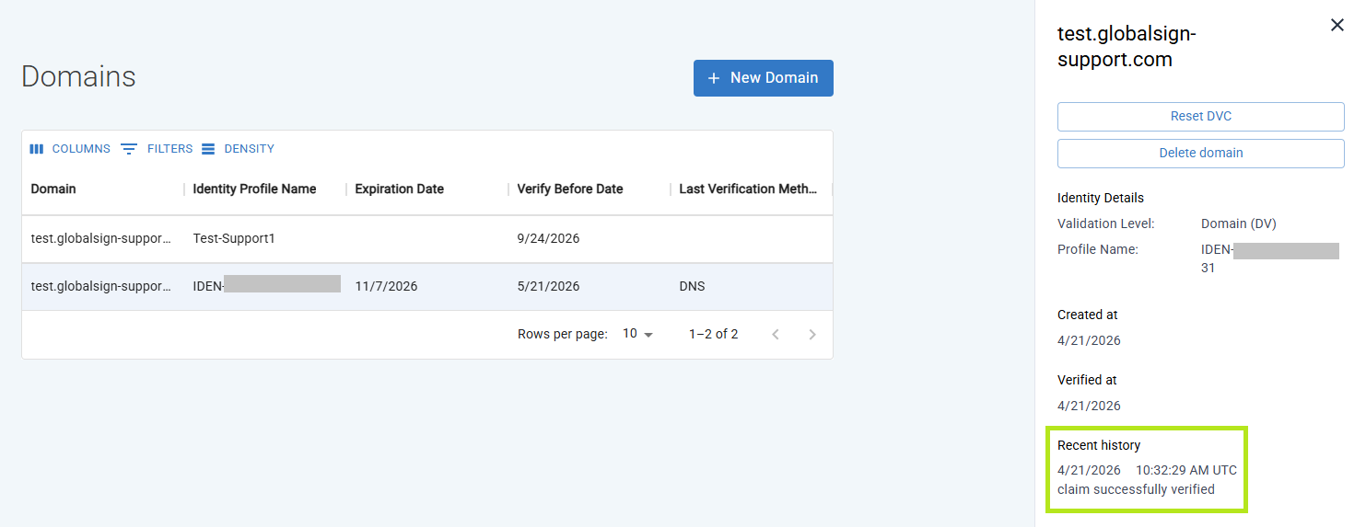This screenshot has width=1366, height=527.
Task: Close the domain details side panel
Action: click(x=1337, y=26)
